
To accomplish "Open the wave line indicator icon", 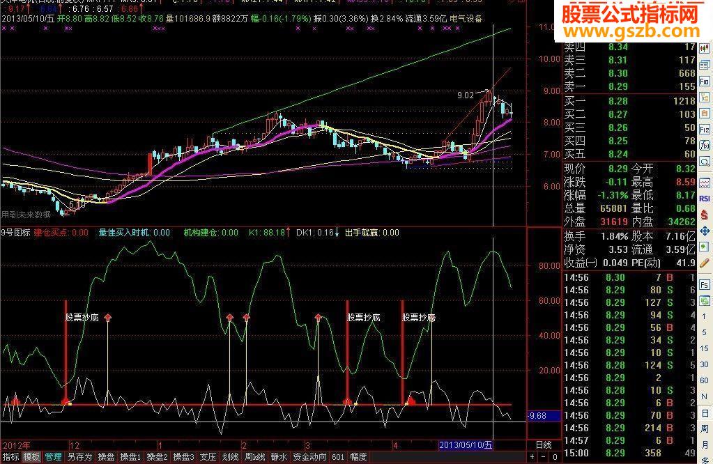I will coord(705,183).
